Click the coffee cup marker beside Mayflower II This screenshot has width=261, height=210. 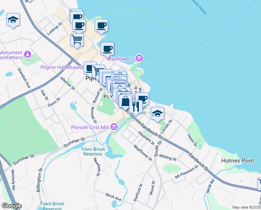[107, 49]
